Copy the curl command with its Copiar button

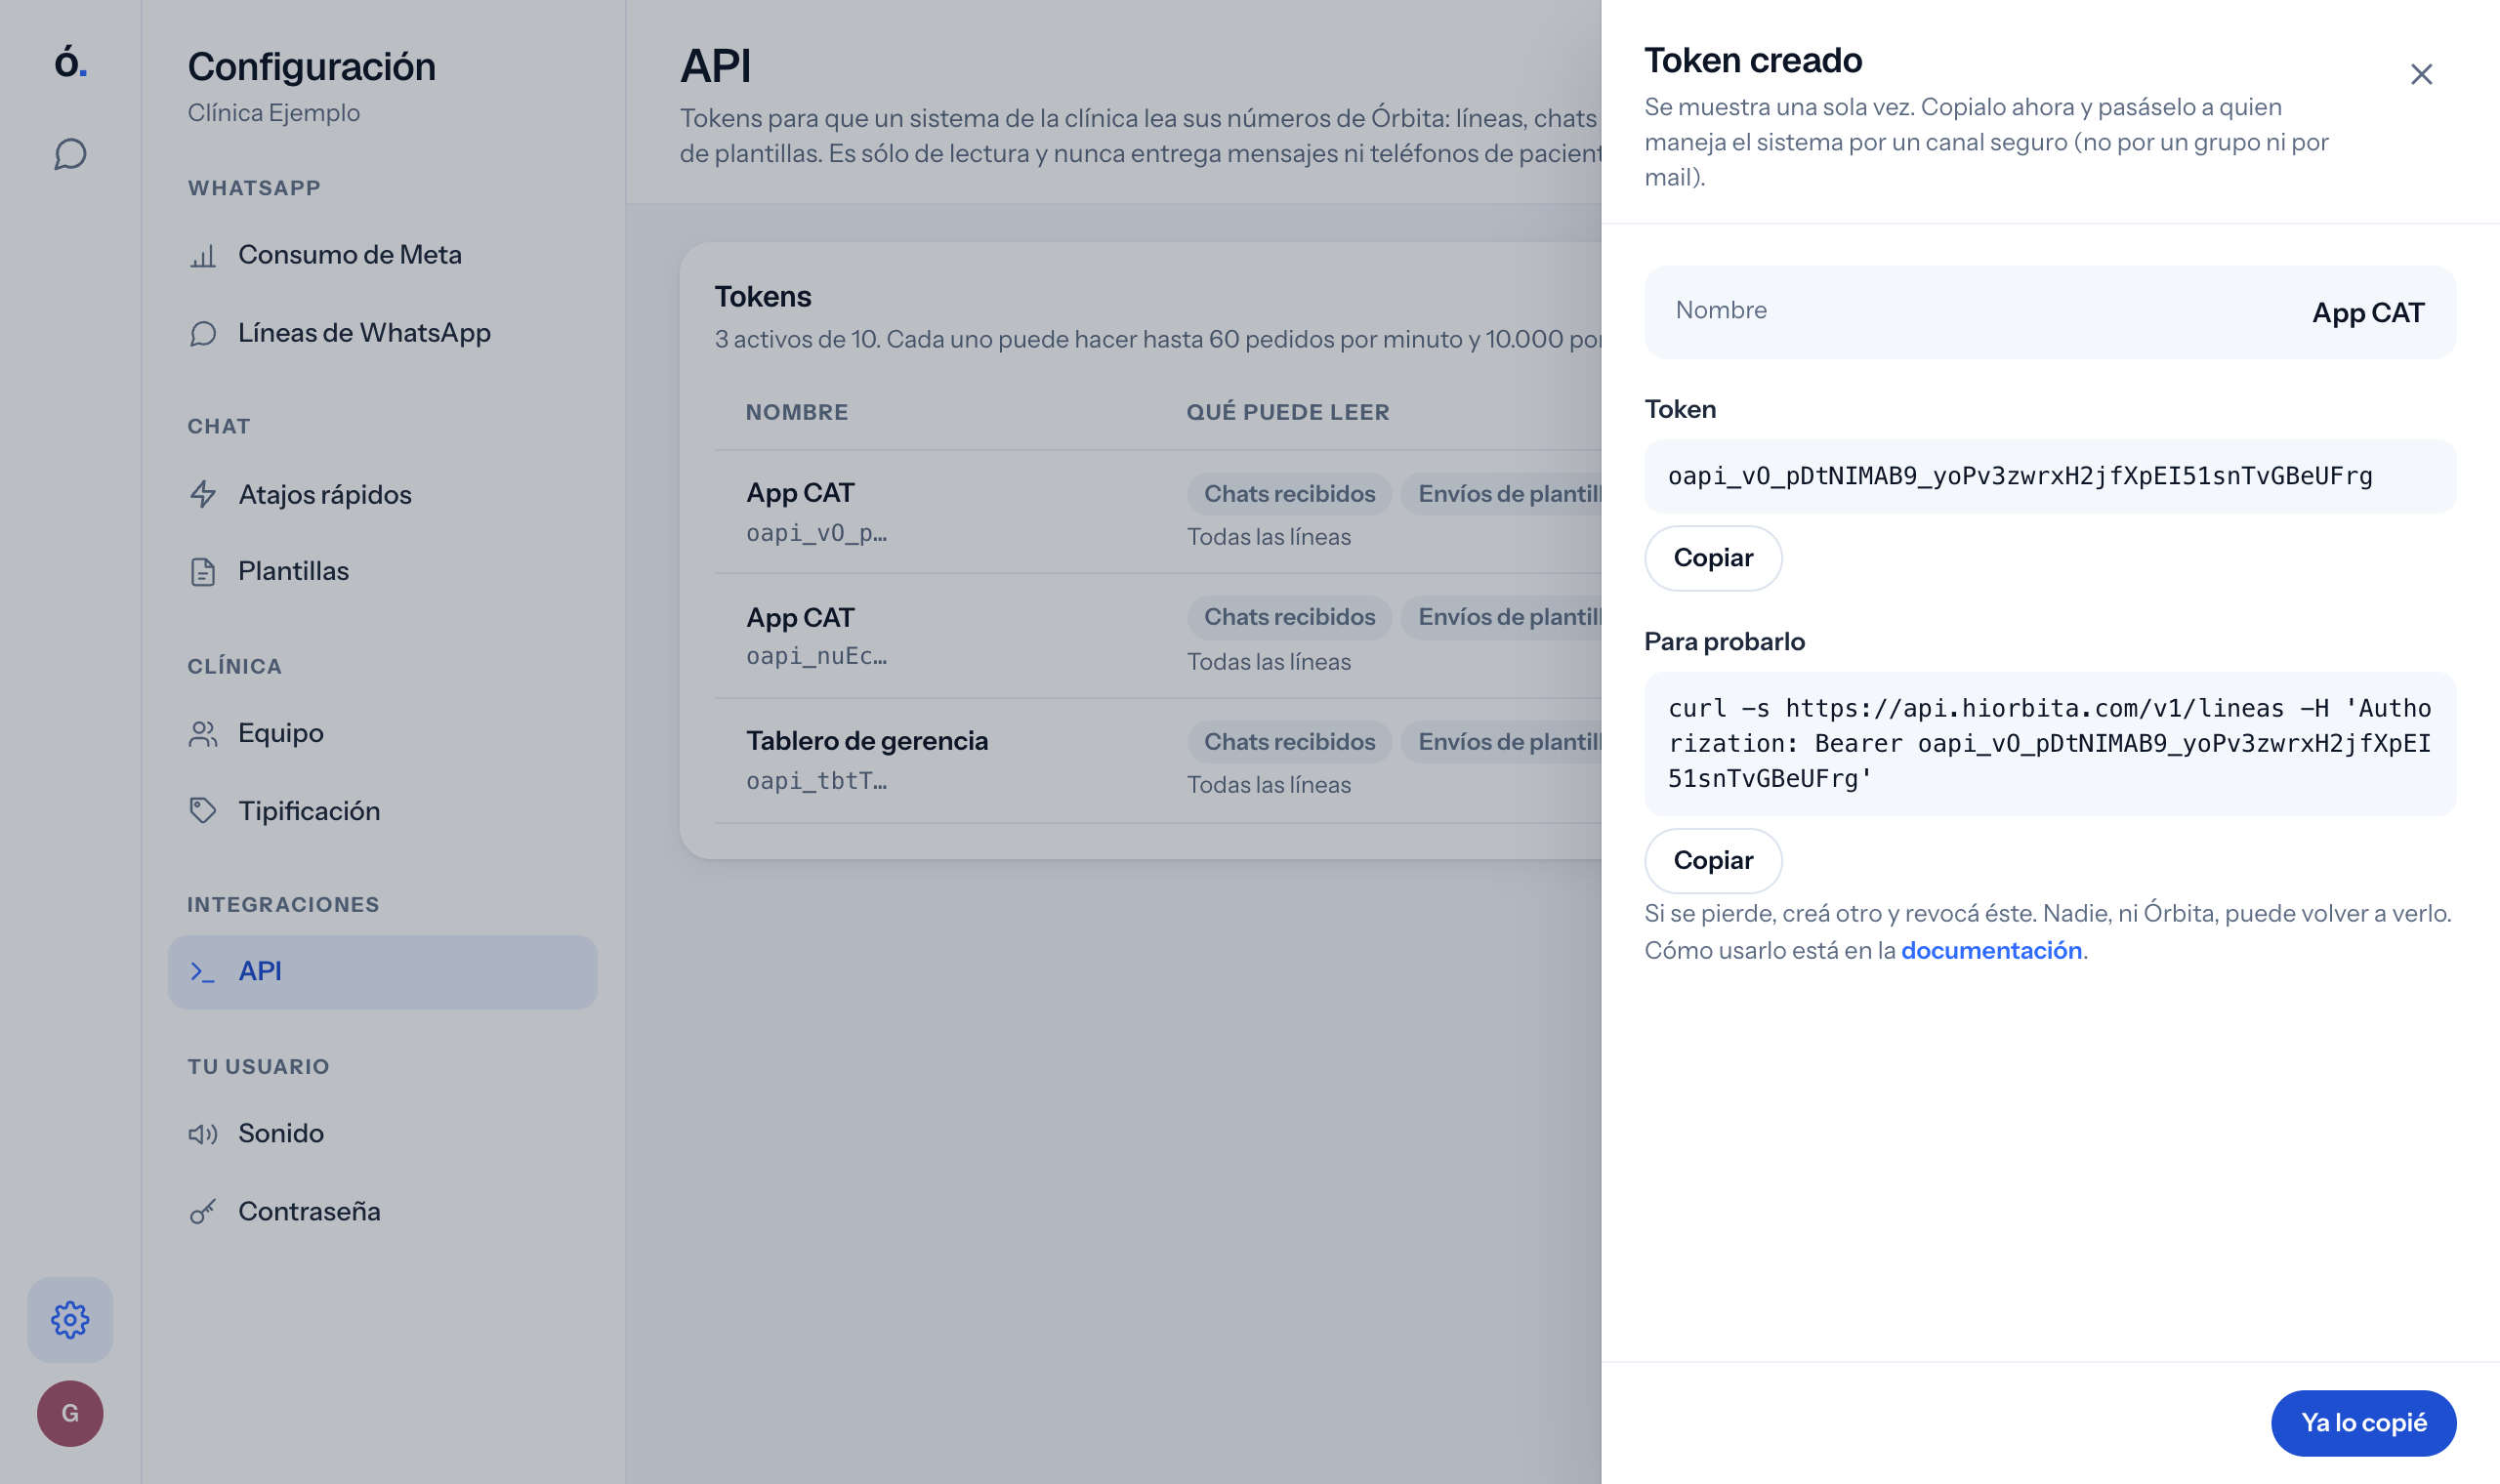click(1713, 861)
